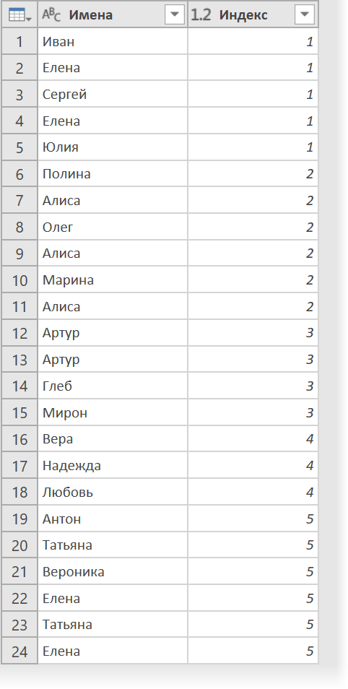
Task: Click the cell containing Иван
Action: (x=113, y=41)
